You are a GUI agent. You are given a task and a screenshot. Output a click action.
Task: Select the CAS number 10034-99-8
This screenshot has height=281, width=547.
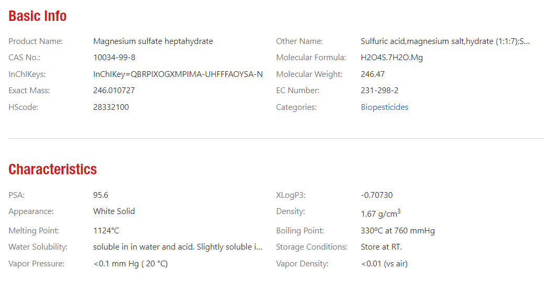(114, 58)
